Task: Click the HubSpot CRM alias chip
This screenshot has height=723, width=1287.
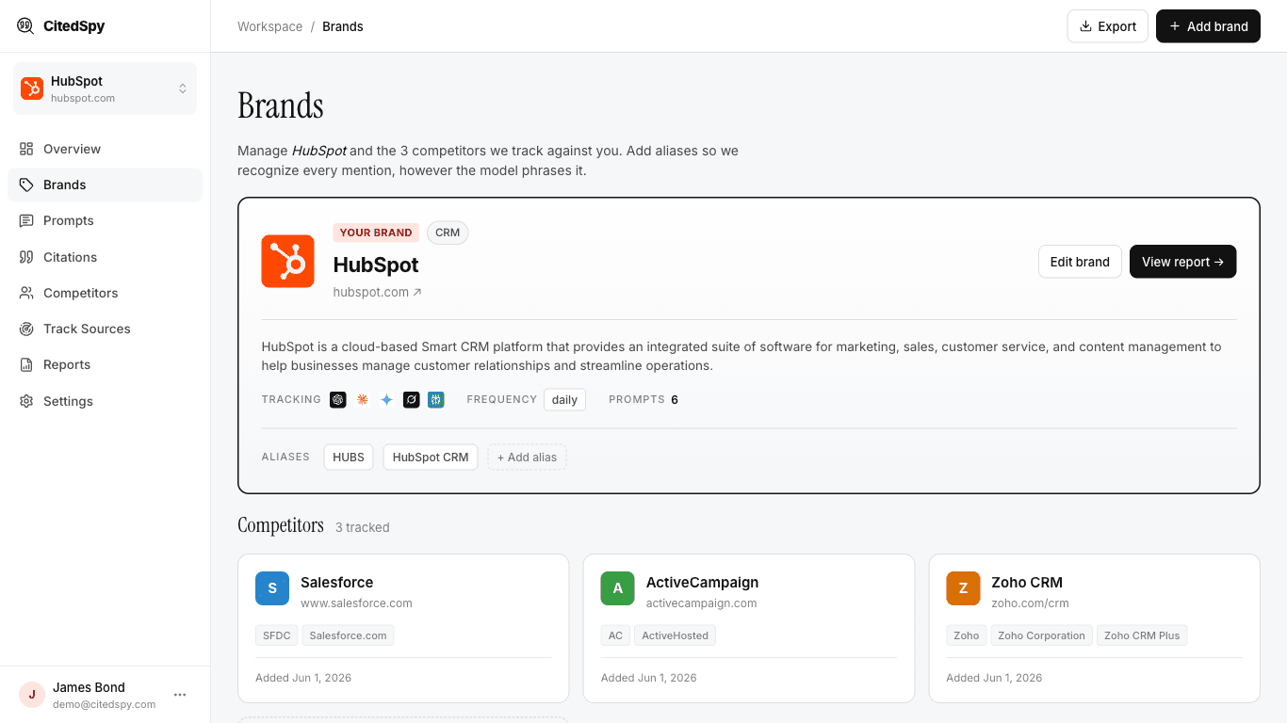Action: [x=431, y=458]
